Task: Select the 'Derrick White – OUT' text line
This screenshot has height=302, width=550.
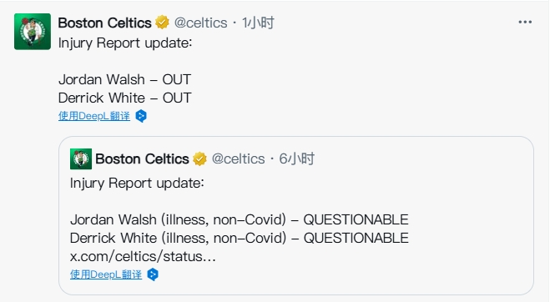Action: pos(125,98)
